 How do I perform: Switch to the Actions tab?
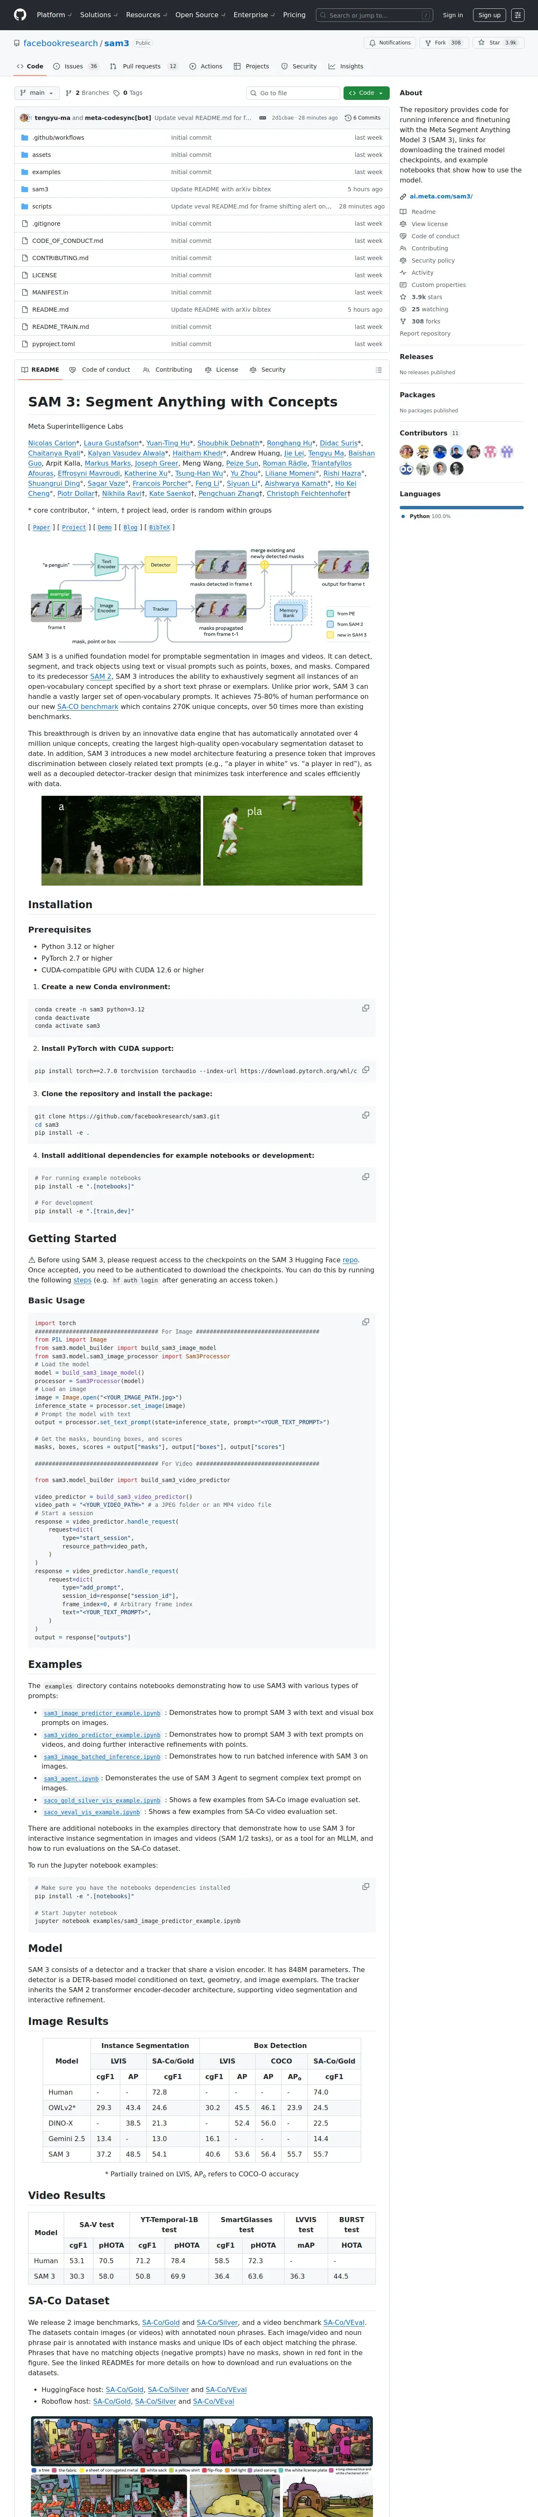[x=207, y=66]
